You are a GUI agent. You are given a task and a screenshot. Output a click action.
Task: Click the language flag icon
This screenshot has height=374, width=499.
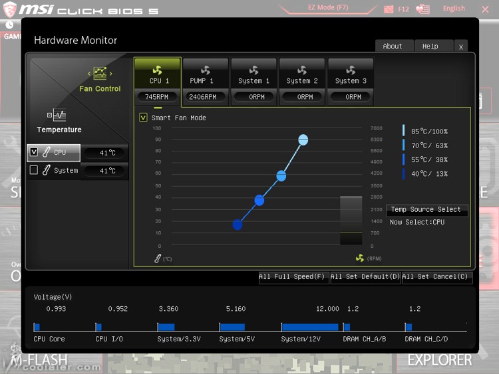click(422, 9)
